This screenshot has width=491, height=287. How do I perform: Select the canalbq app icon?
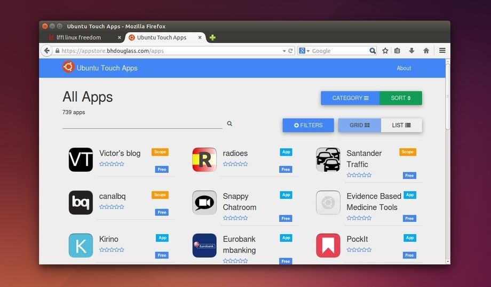click(x=81, y=203)
